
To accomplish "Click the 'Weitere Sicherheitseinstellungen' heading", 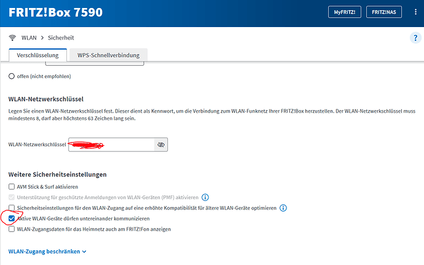I will click(x=57, y=175).
